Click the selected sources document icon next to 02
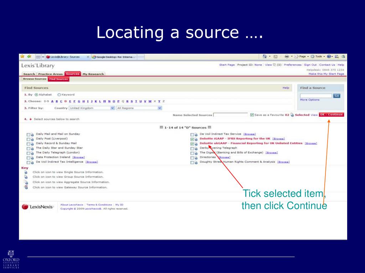The height and width of the screenshot is (273, 365). click(292, 115)
